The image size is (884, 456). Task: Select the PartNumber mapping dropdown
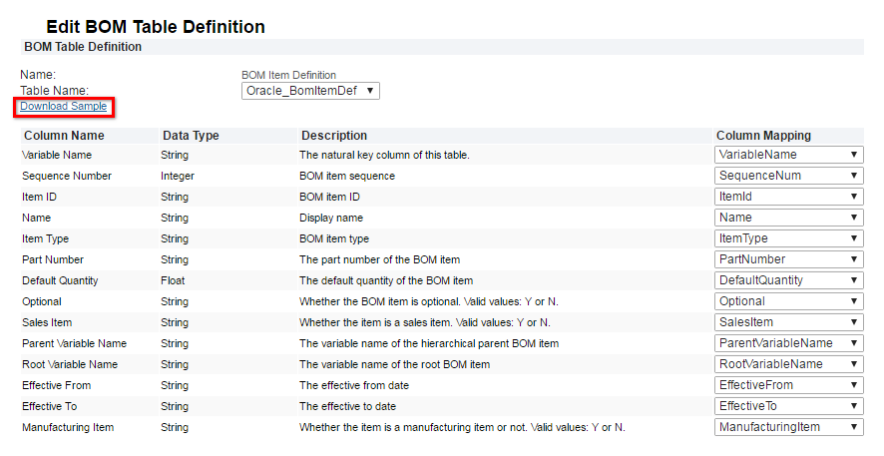click(x=788, y=259)
